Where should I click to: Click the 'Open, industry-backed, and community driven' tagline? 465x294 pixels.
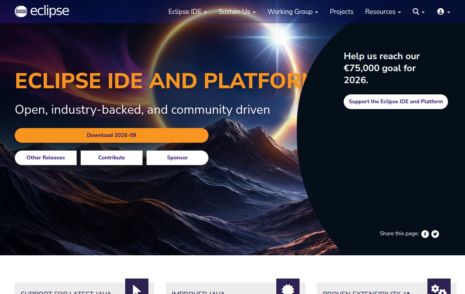pyautogui.click(x=142, y=110)
